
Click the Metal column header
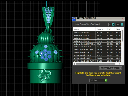(x=84, y=29)
